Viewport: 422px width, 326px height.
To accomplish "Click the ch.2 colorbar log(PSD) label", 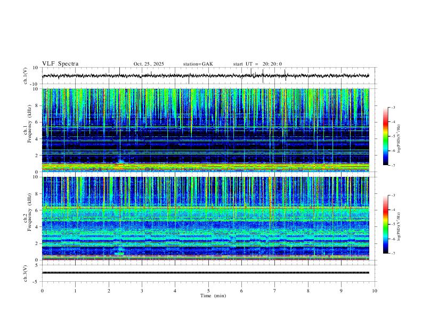I will (x=399, y=226).
